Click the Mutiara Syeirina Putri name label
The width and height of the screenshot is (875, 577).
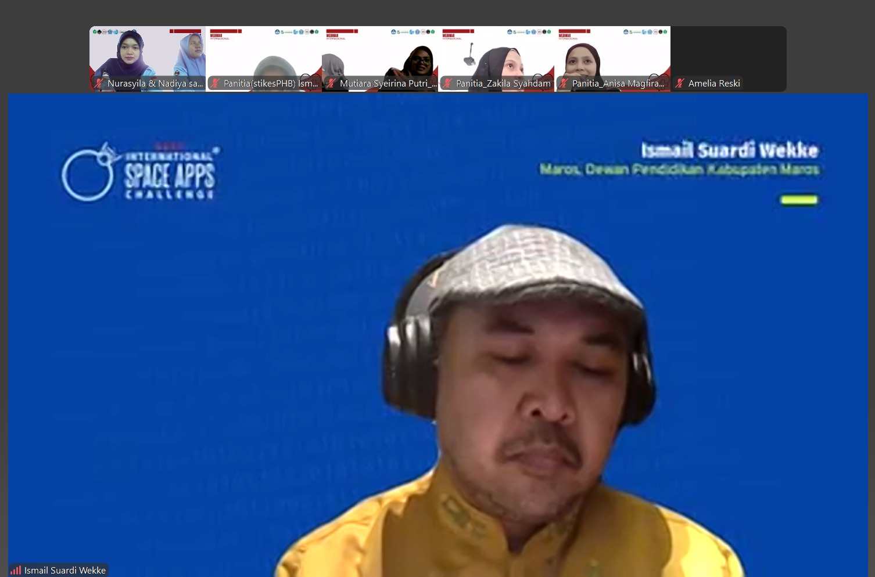click(388, 84)
